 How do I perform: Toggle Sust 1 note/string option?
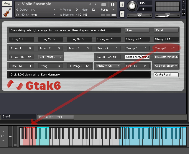click(137, 57)
